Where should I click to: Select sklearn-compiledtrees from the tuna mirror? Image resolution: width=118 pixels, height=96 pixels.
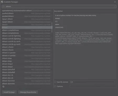click(27, 33)
